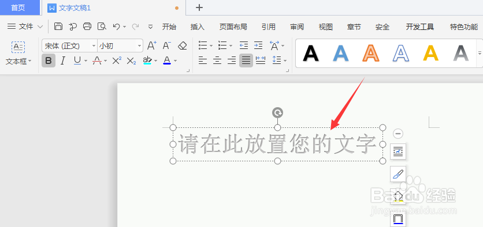The image size is (483, 227).
Task: Click the Undo arrow icon
Action: [117, 27]
